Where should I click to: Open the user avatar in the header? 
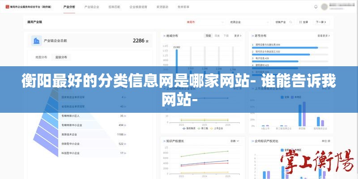pyautogui.click(x=324, y=7)
